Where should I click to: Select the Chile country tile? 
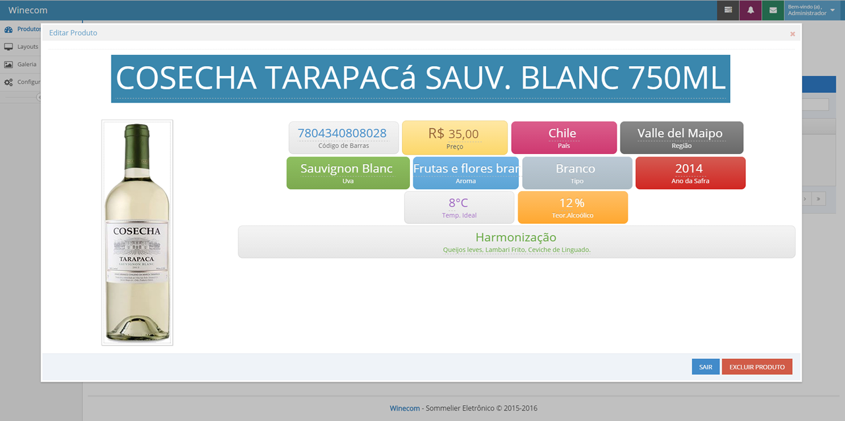pos(562,134)
